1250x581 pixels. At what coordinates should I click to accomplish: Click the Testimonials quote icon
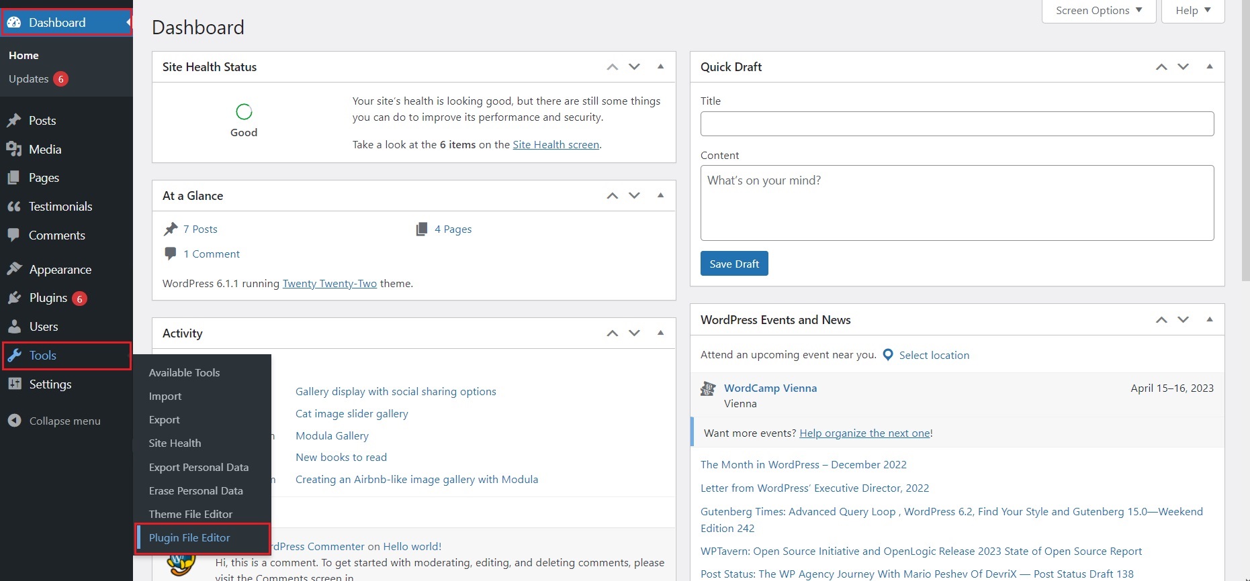pyautogui.click(x=14, y=207)
